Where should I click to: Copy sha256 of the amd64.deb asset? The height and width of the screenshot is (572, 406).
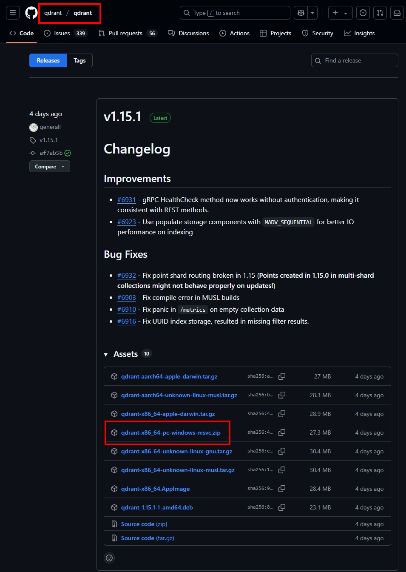[281, 507]
